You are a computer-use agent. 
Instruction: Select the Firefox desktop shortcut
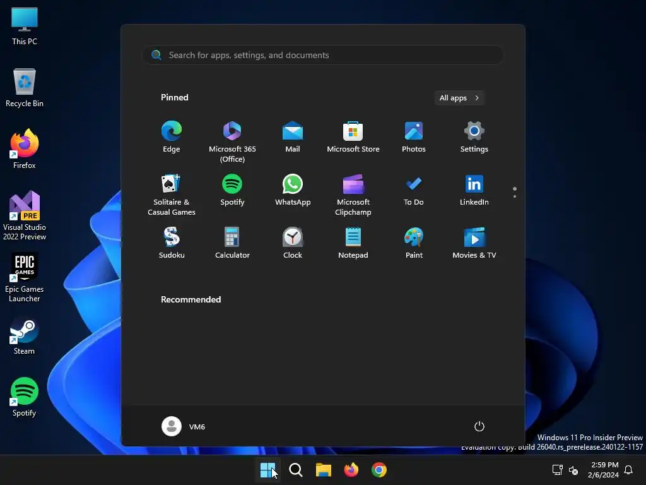[25, 149]
